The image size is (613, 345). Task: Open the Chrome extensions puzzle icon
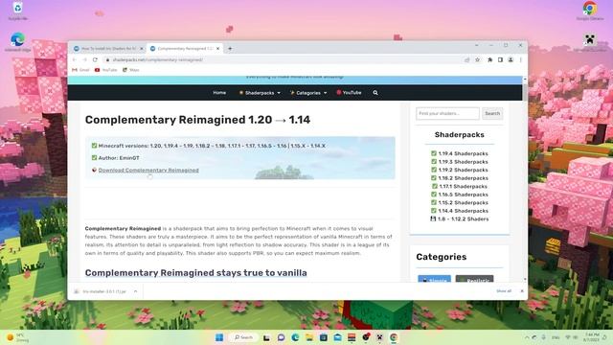(x=489, y=59)
